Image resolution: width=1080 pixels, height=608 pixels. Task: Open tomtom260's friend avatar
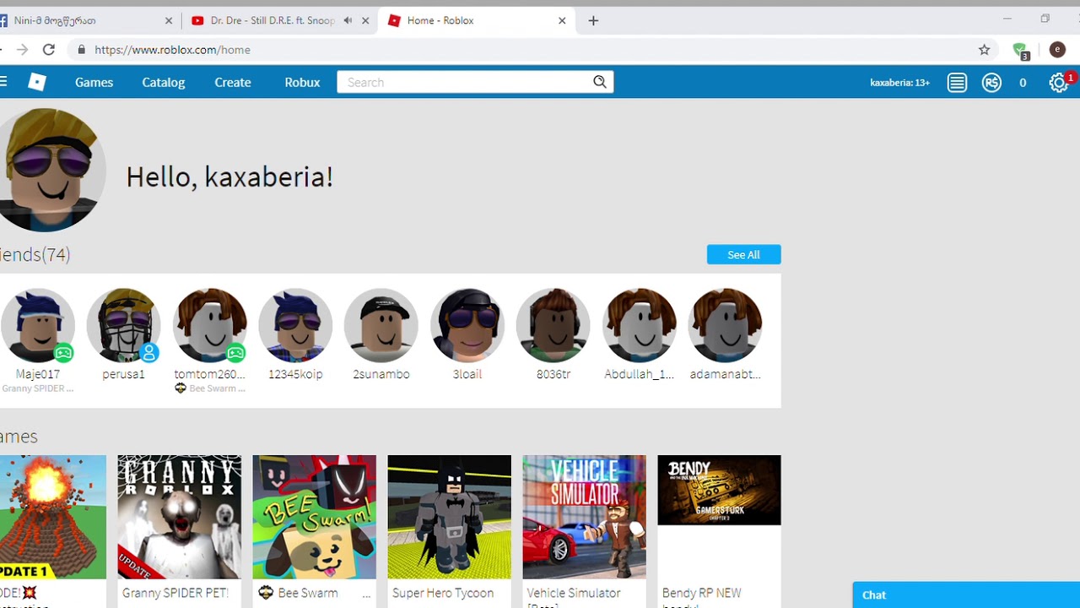point(210,326)
